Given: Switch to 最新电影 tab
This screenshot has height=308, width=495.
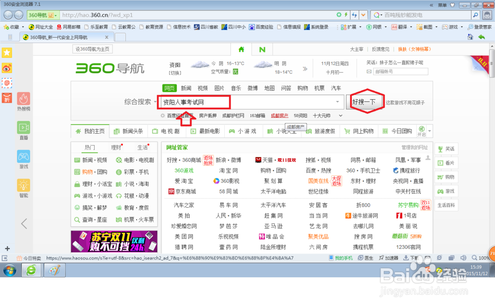Looking at the screenshot, I should [x=205, y=131].
